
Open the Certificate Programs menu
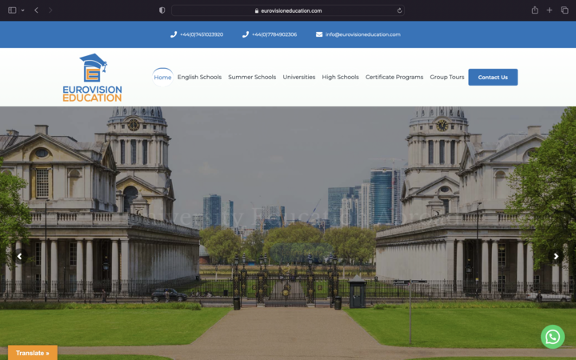(394, 77)
